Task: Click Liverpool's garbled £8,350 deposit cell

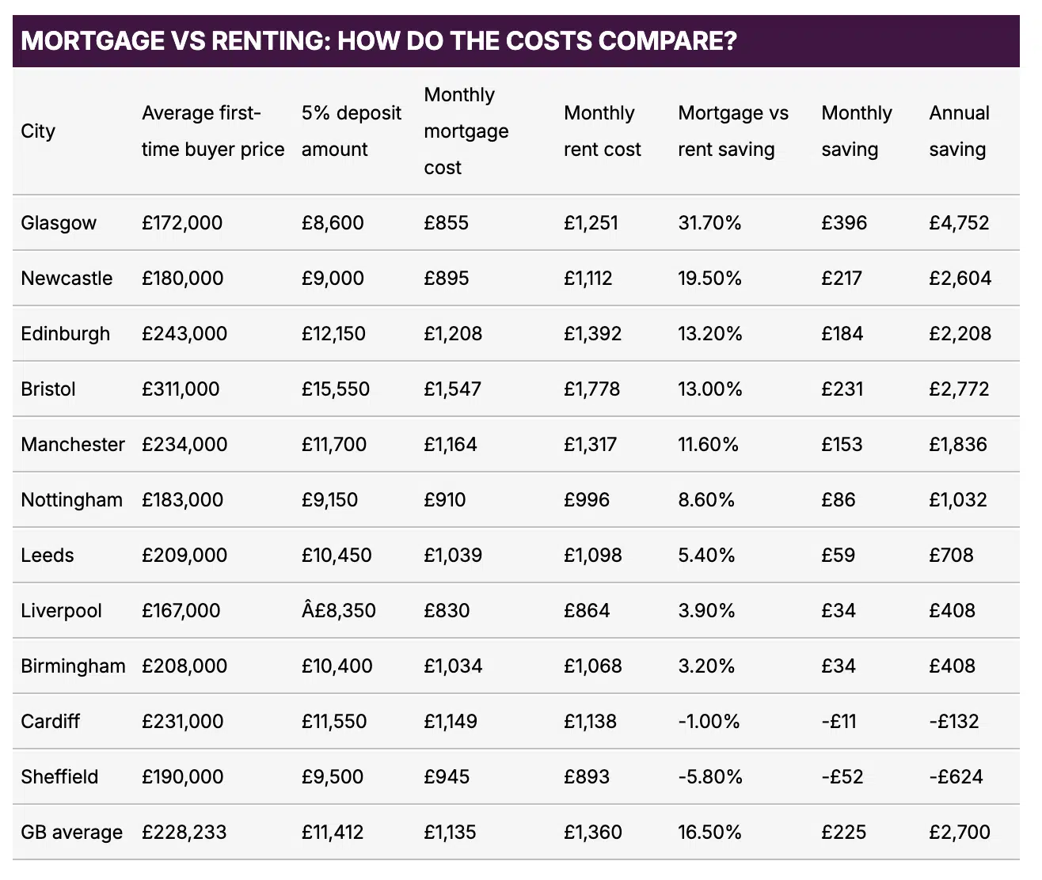Action: (x=338, y=611)
